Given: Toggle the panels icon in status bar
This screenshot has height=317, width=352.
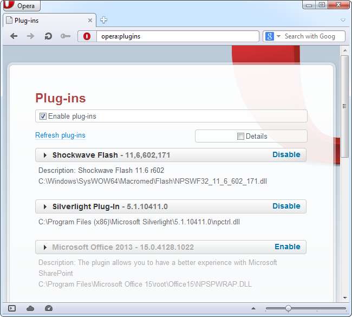Looking at the screenshot, I should (12, 308).
